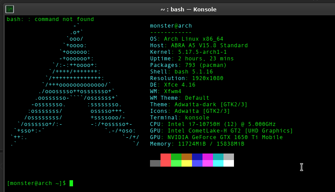Click the 'Terminal: konsole' line
Image resolution: width=335 pixels, height=192 pixels.
tap(179, 118)
